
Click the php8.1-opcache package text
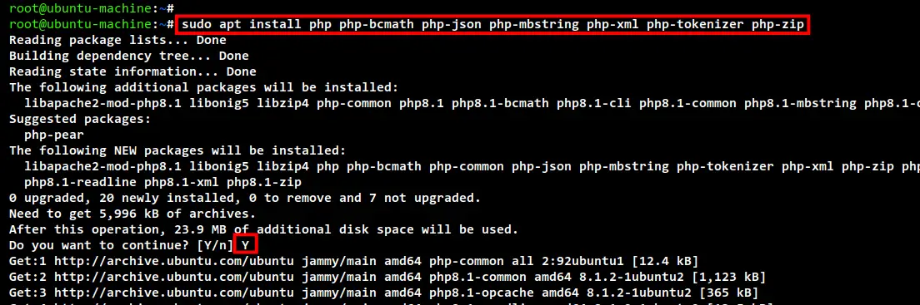click(482, 293)
